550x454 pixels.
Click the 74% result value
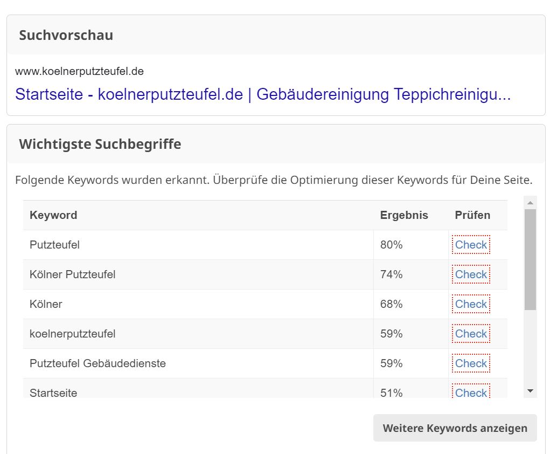click(x=391, y=274)
